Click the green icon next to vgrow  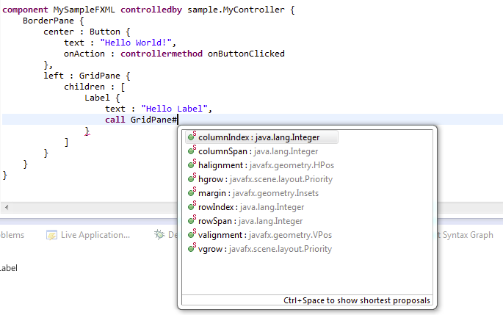(192, 249)
